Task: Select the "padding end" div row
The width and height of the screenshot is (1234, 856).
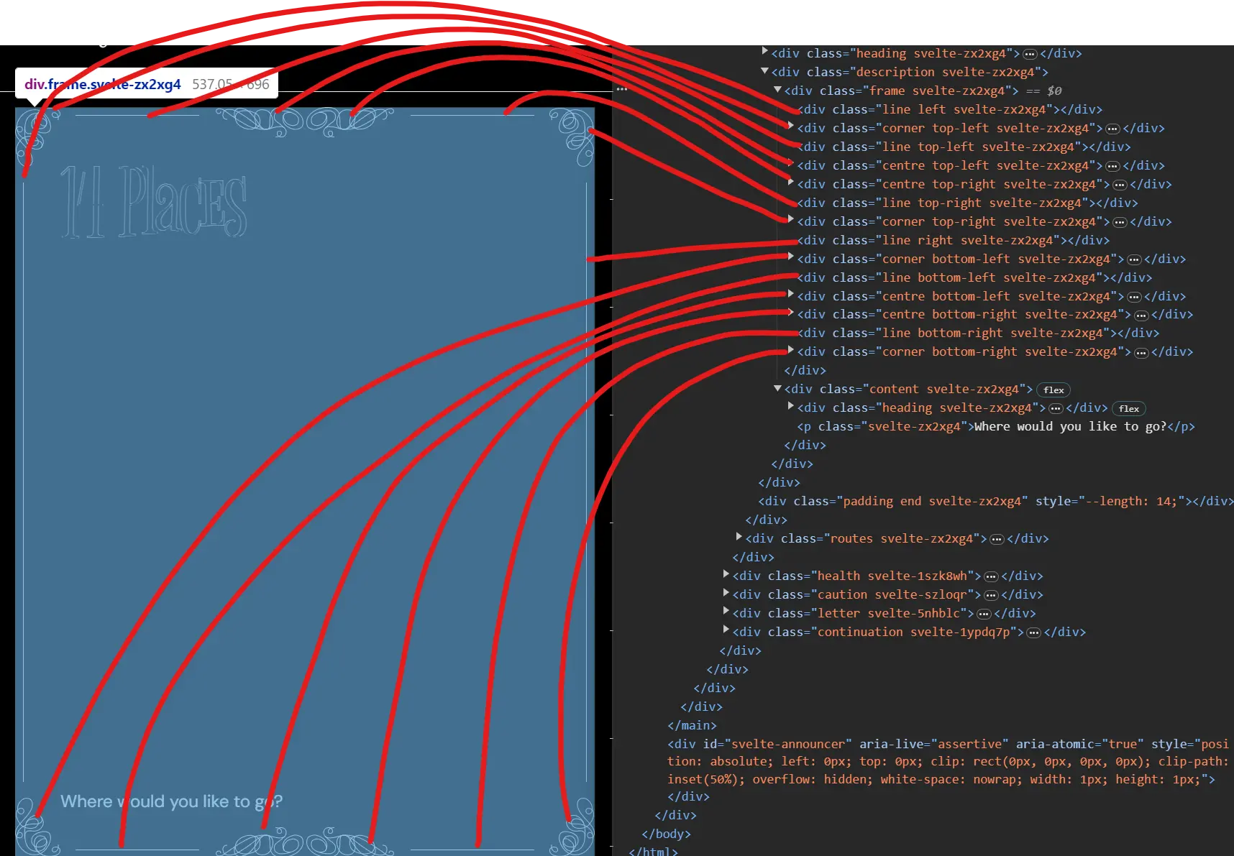Action: tap(996, 502)
